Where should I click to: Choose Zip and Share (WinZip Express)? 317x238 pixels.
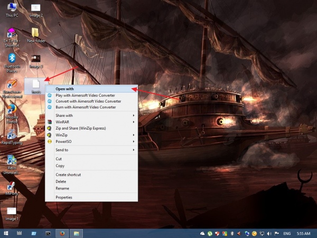91,129
